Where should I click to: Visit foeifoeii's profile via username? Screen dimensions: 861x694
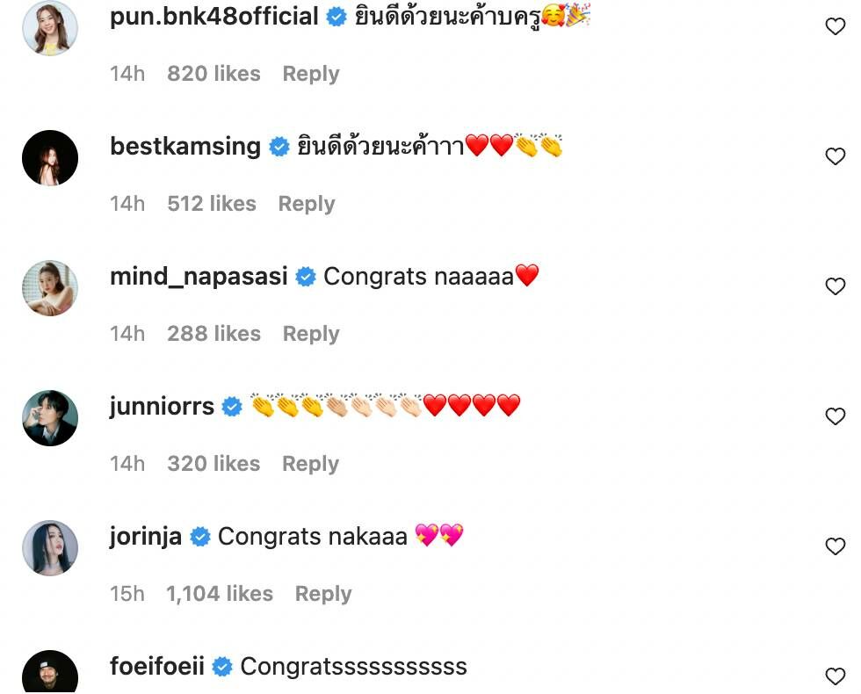[x=157, y=667]
